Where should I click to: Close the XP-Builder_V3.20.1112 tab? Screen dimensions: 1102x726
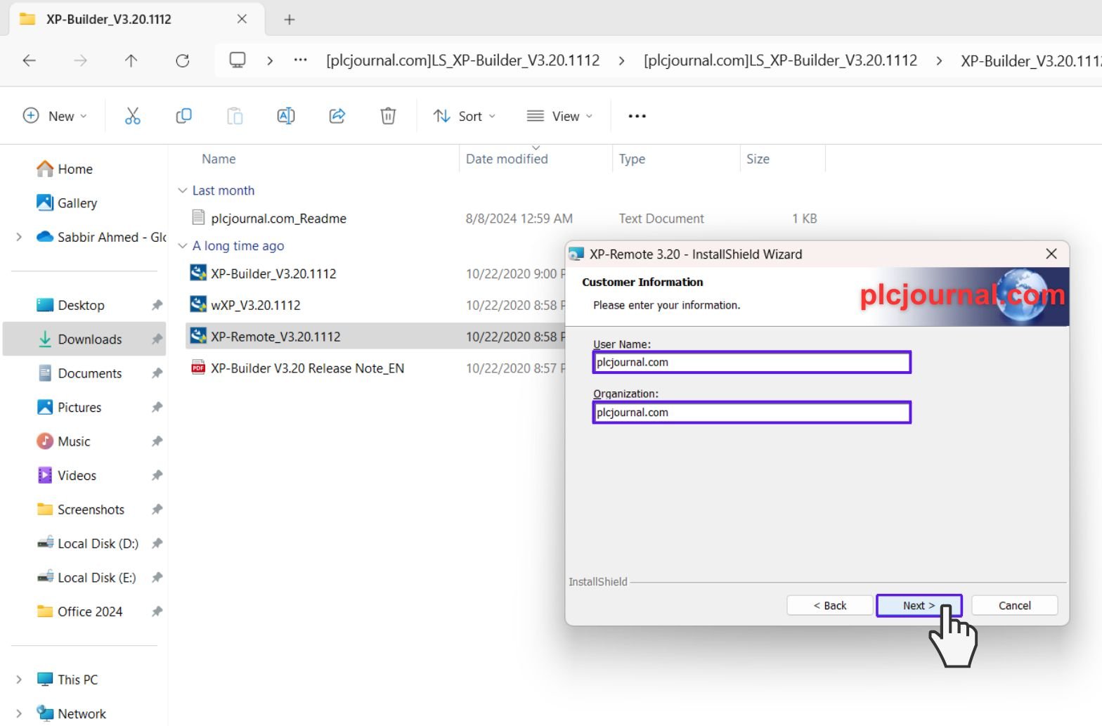click(242, 19)
